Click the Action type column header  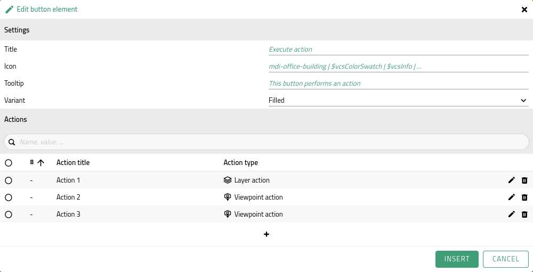241,163
